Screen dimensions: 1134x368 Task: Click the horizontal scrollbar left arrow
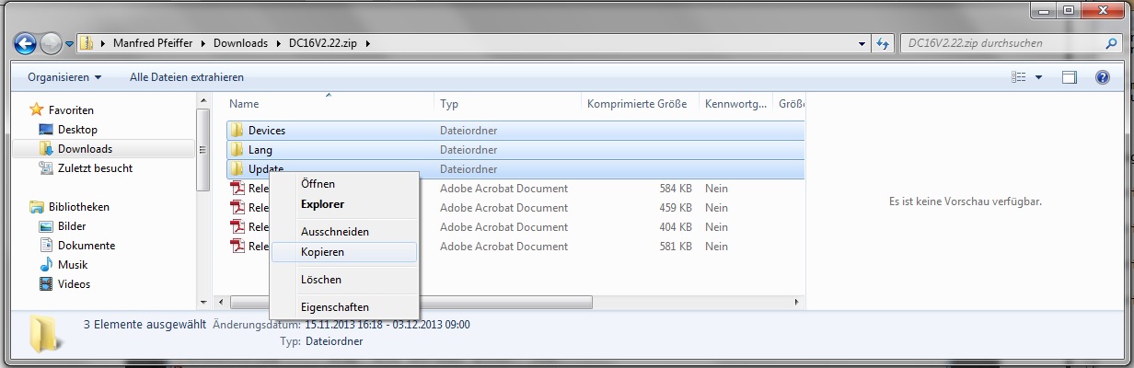[x=220, y=301]
